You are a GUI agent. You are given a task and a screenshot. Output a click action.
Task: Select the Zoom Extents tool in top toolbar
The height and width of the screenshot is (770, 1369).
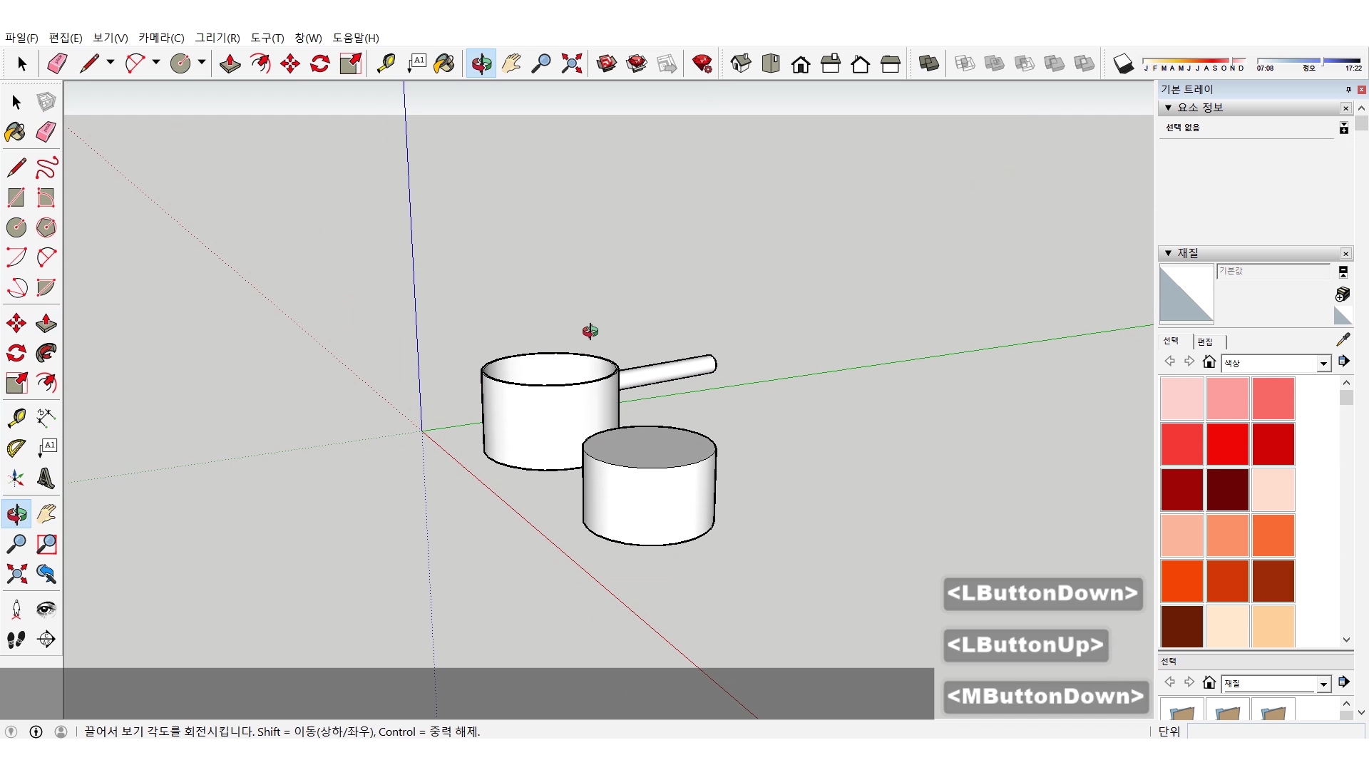[x=571, y=64]
